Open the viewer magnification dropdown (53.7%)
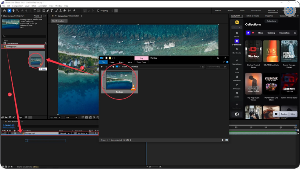This screenshot has width=300, height=169. pyautogui.click(x=55, y=118)
